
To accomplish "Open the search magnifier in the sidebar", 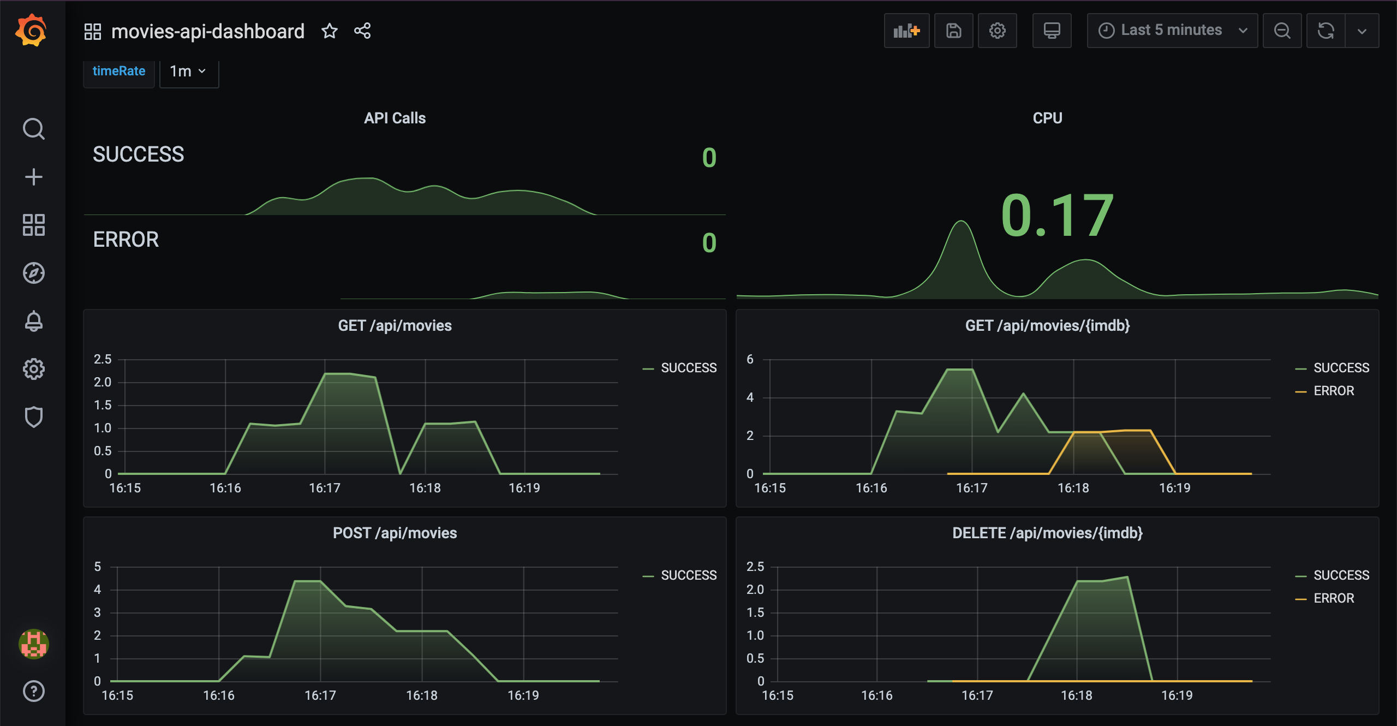I will tap(33, 129).
